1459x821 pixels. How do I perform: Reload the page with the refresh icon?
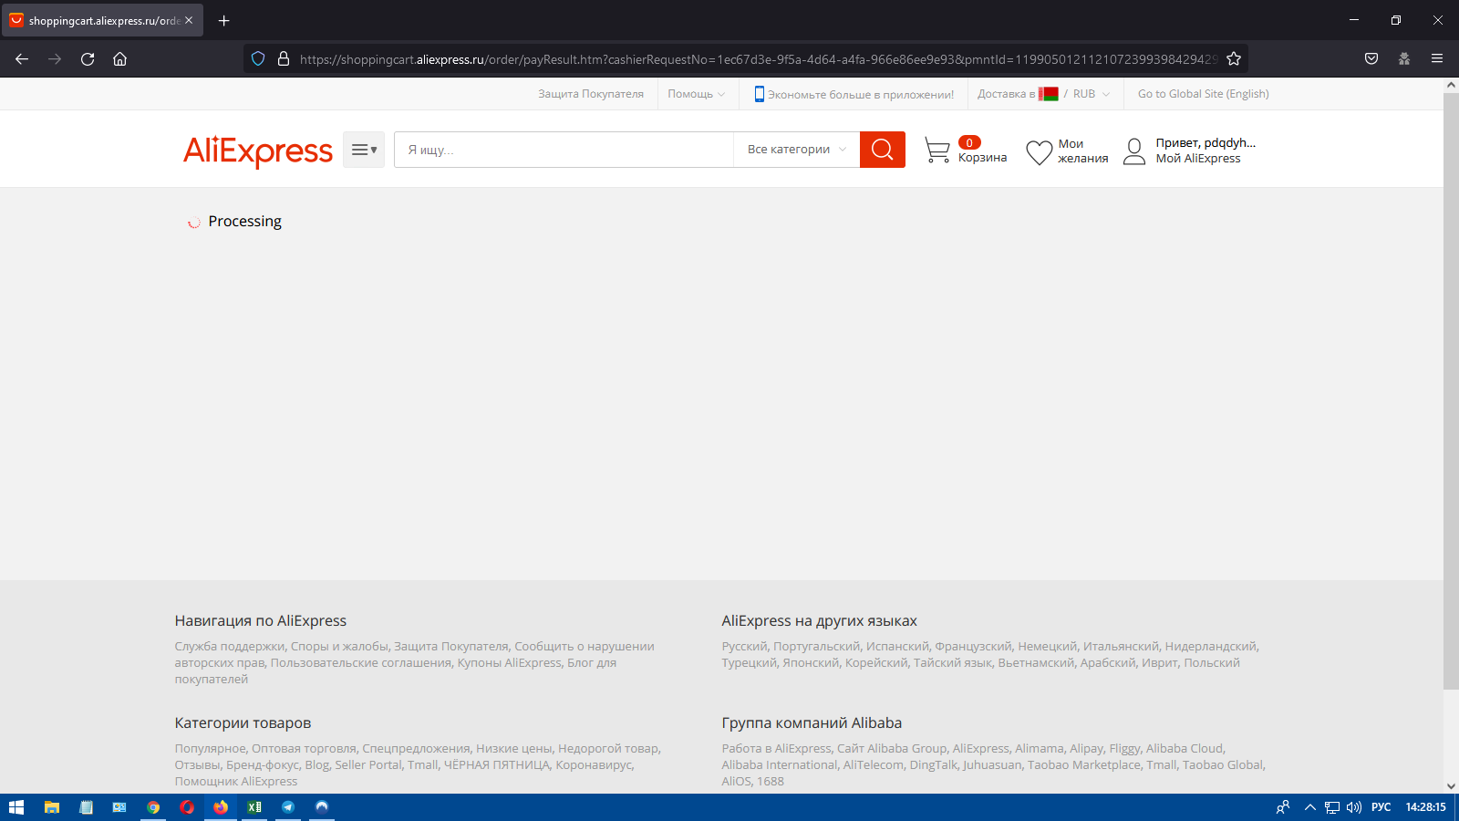coord(88,59)
